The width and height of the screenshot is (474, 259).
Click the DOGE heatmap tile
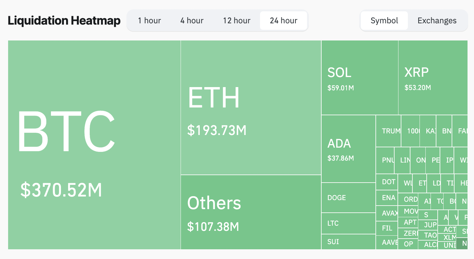[349, 197]
